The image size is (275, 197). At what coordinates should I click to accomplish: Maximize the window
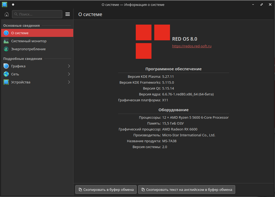pyautogui.click(x=262, y=5)
